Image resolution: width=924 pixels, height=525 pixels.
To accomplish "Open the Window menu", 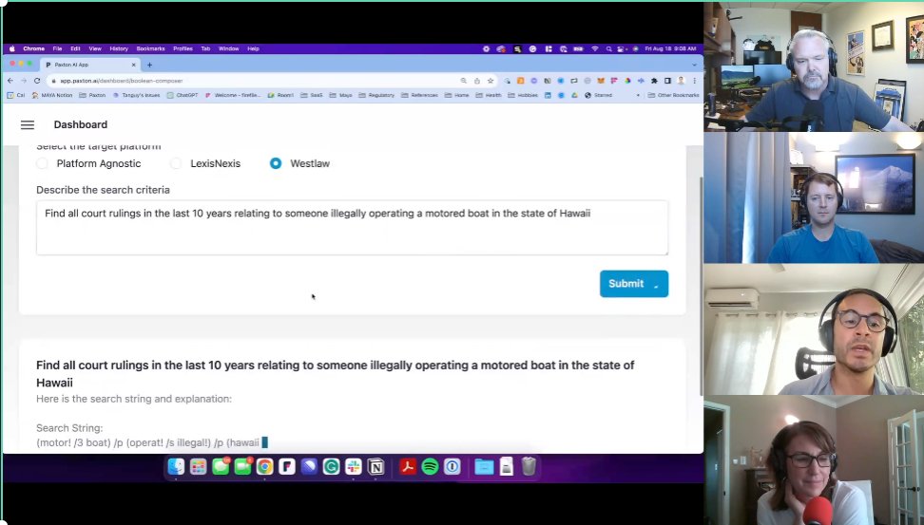I will pos(229,48).
